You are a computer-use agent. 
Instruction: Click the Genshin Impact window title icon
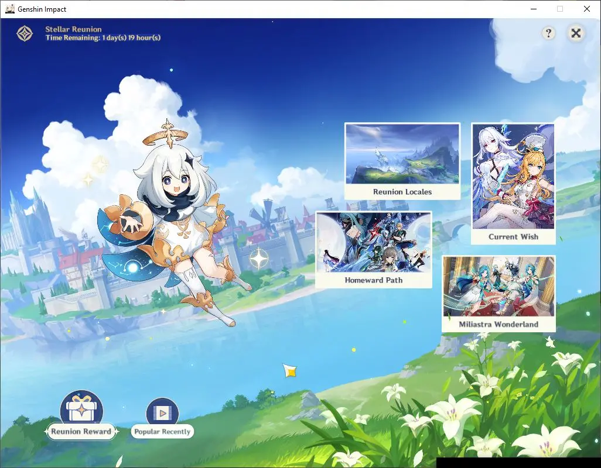click(x=9, y=9)
